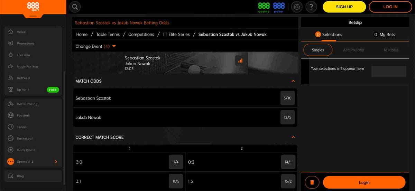Open Basketball sidebar item

(x=33, y=139)
